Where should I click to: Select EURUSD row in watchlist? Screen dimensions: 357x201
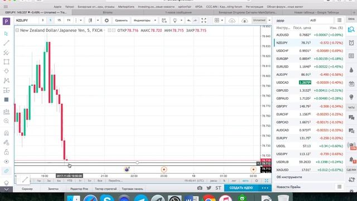pyautogui.click(x=310, y=67)
